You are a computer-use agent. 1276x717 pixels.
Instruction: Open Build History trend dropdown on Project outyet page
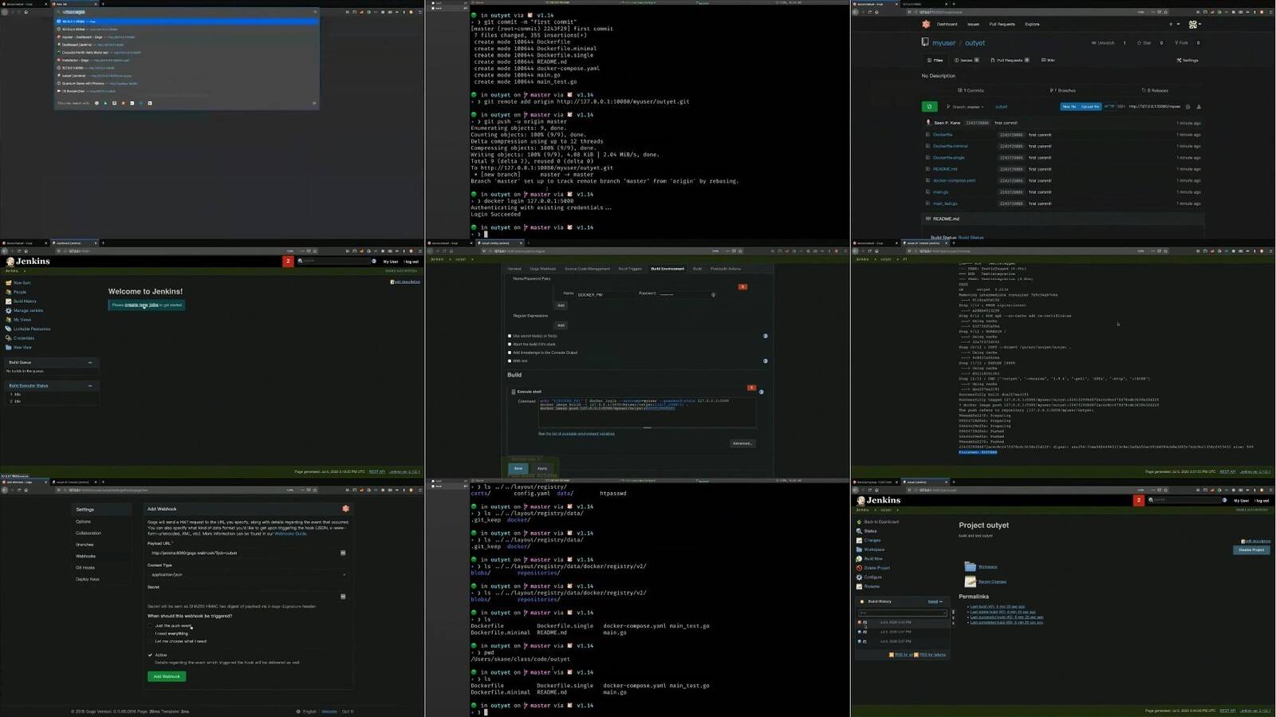tap(935, 601)
